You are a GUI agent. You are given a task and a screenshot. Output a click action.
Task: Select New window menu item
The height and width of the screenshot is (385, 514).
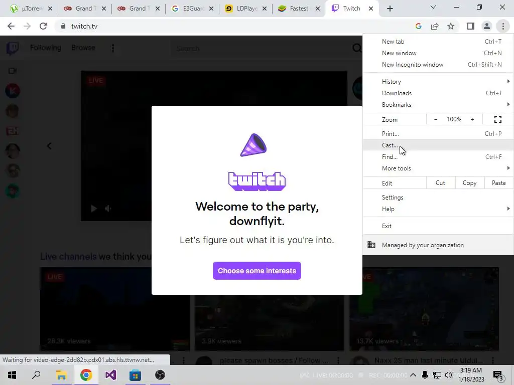(438, 53)
